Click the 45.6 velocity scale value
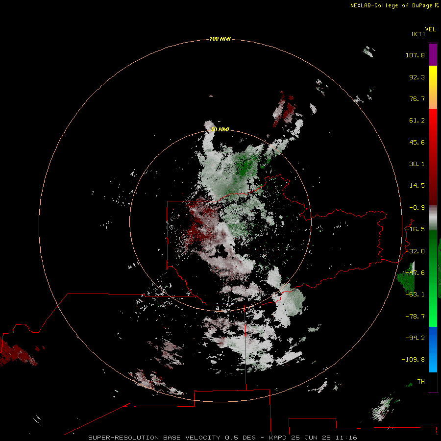This screenshot has width=441, height=441. coord(417,142)
